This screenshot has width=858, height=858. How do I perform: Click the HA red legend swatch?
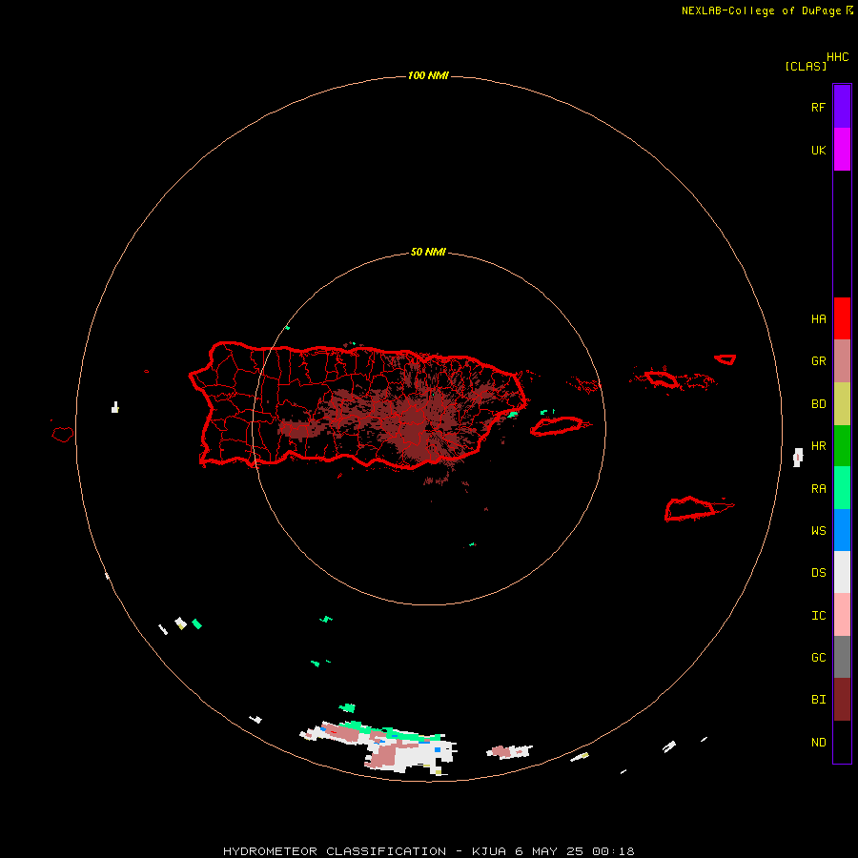point(842,318)
